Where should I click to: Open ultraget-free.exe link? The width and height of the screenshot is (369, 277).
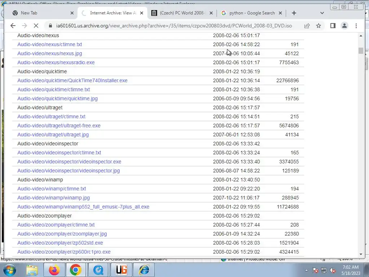coord(59,126)
